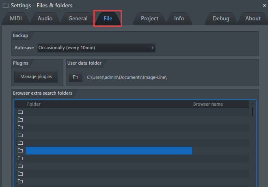The width and height of the screenshot is (268, 187).
Task: Click folder icon in fourth search folder row
Action: click(20, 135)
